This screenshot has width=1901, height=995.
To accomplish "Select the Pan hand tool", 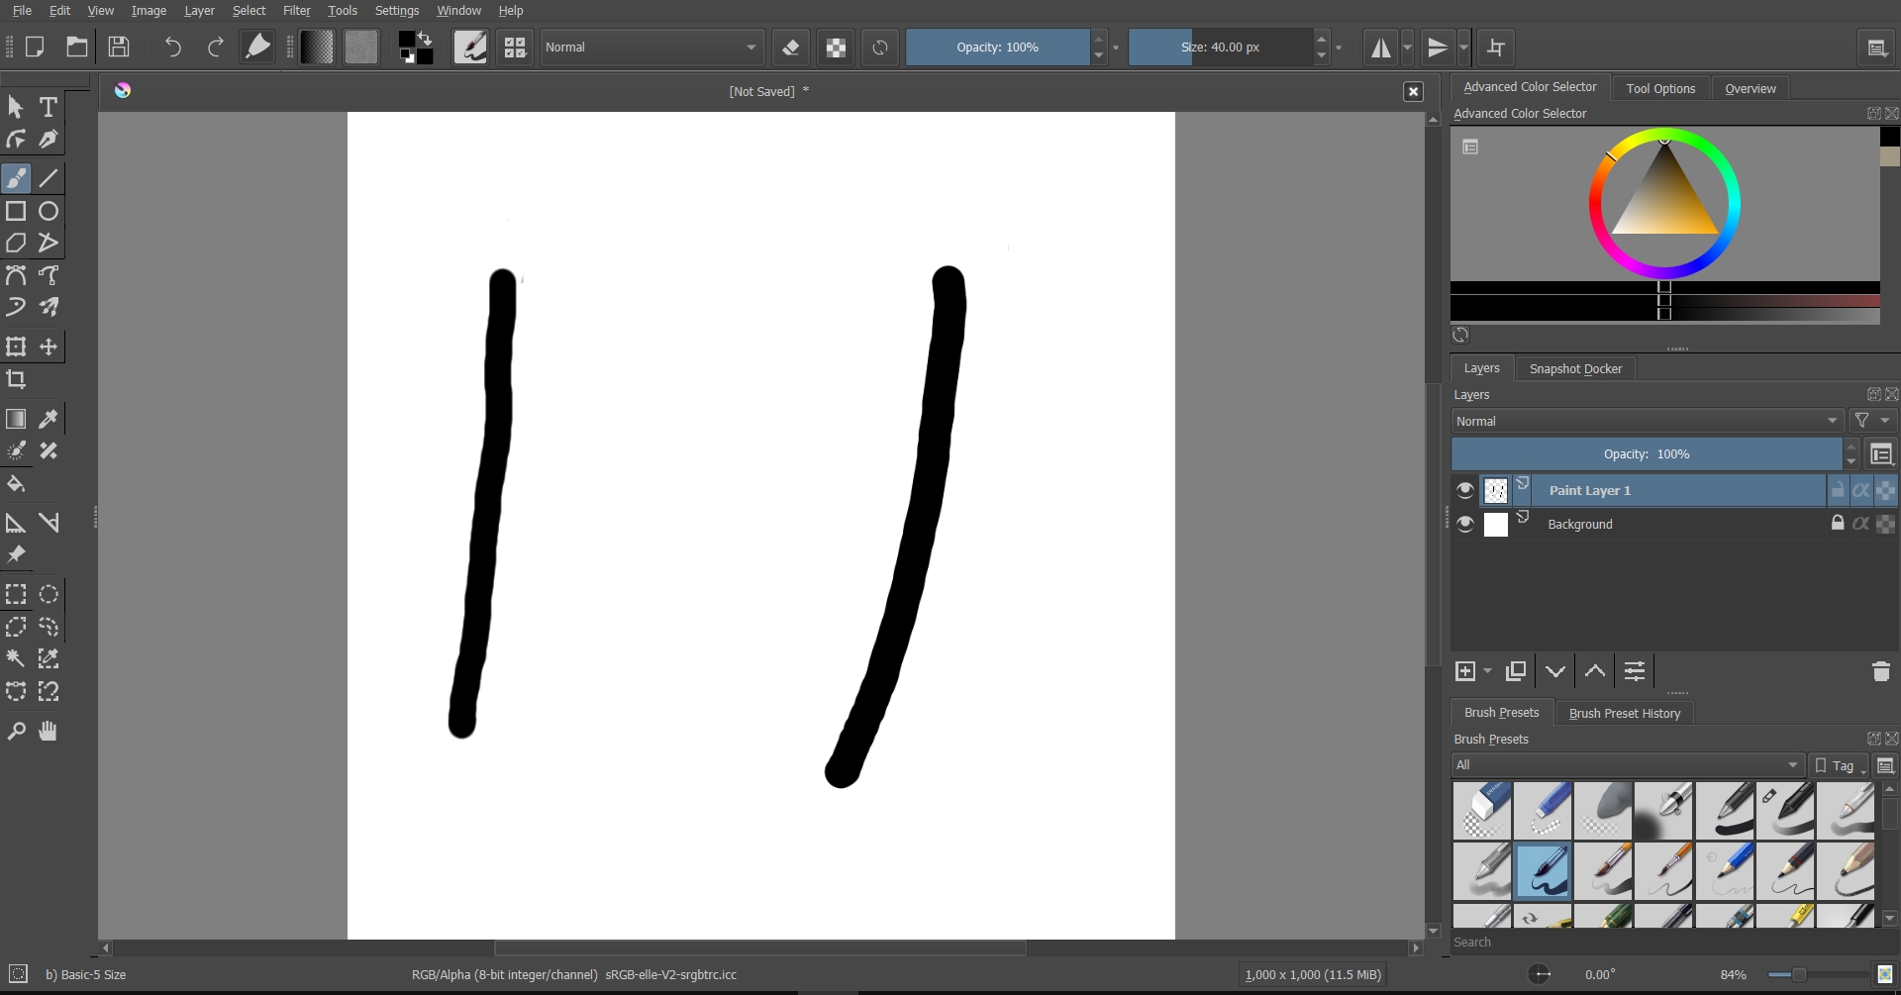I will click(48, 731).
